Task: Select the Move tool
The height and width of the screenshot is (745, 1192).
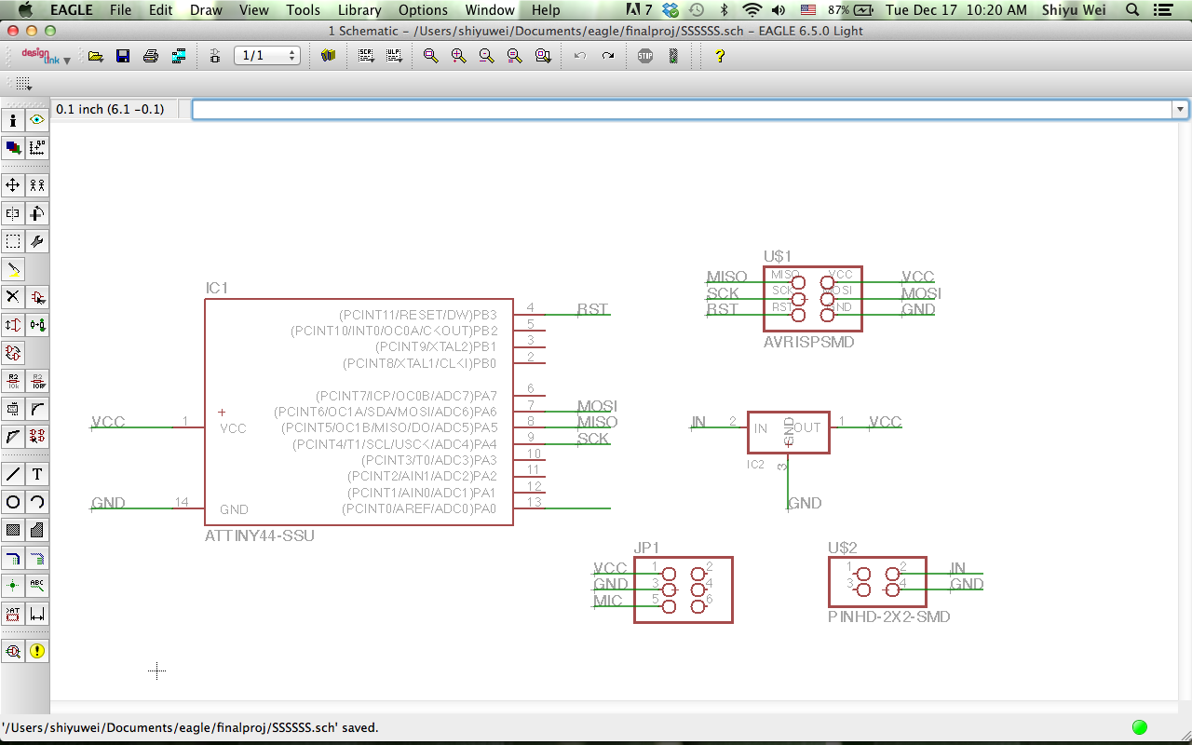Action: click(x=13, y=185)
